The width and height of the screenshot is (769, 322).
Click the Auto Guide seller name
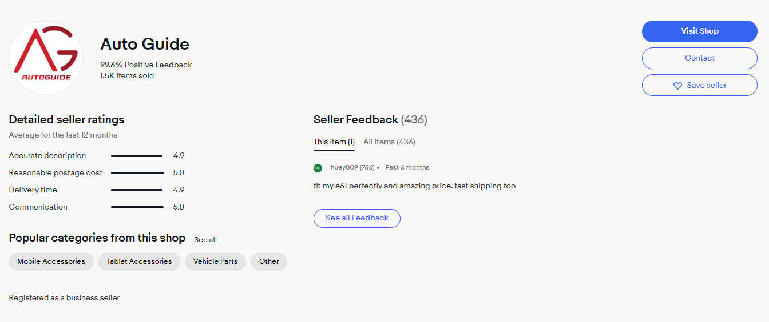(x=145, y=44)
